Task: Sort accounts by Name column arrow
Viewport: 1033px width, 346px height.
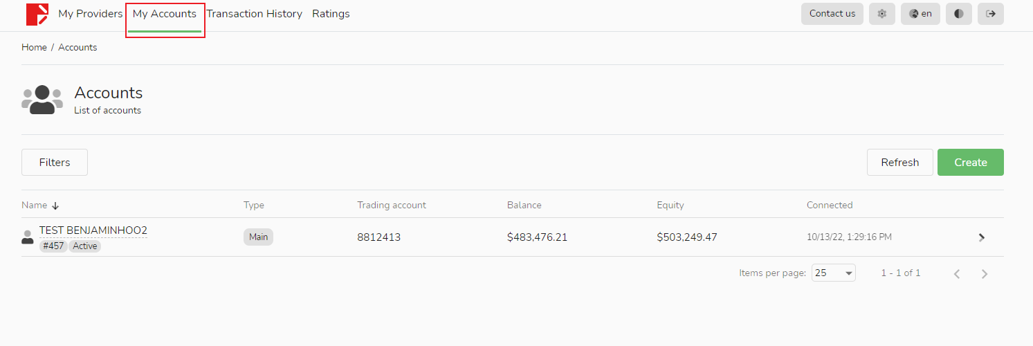Action: pos(56,206)
